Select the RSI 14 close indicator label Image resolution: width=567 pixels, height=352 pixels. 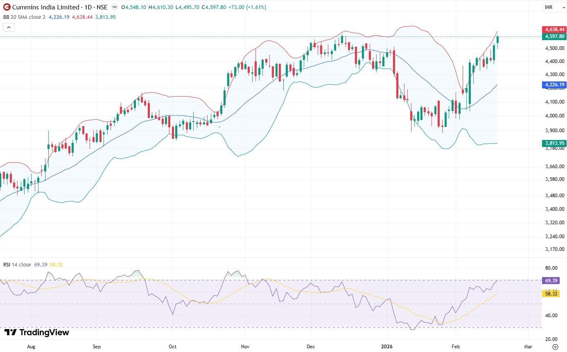(x=17, y=264)
